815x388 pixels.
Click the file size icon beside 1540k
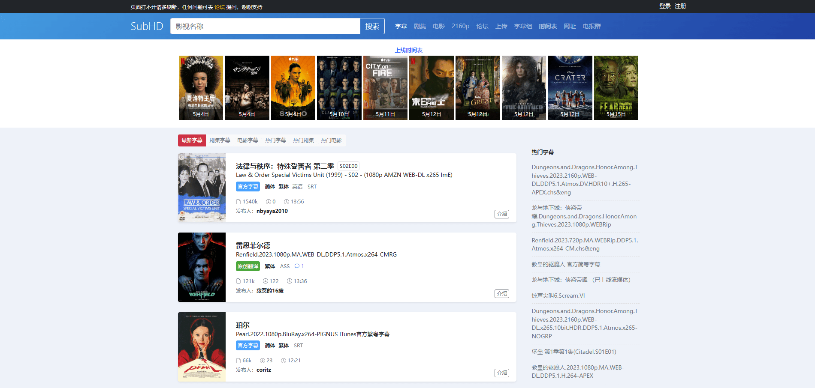[x=238, y=202]
